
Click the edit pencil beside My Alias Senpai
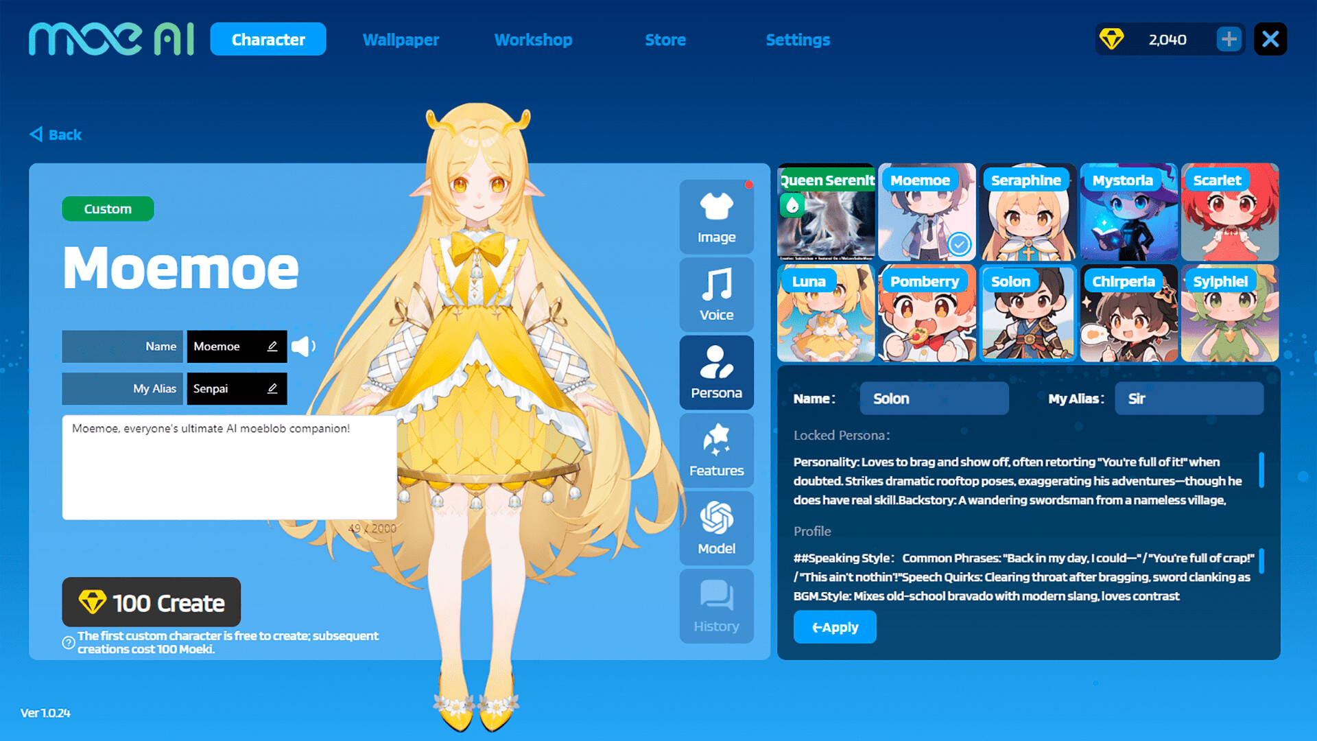[x=272, y=388]
